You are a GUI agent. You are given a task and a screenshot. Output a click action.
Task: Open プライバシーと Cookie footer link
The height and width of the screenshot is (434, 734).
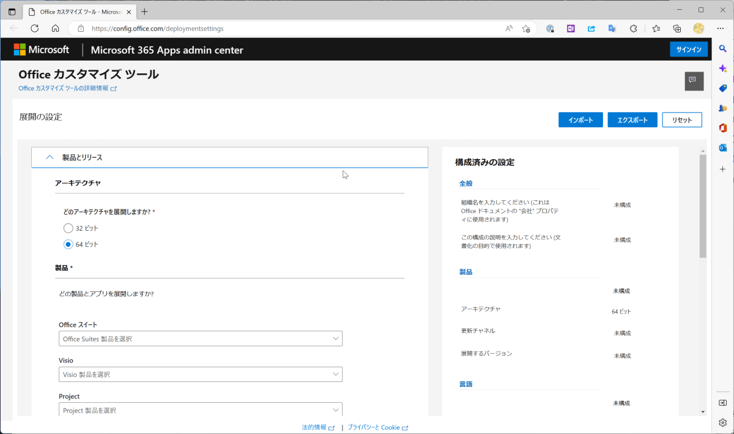378,427
